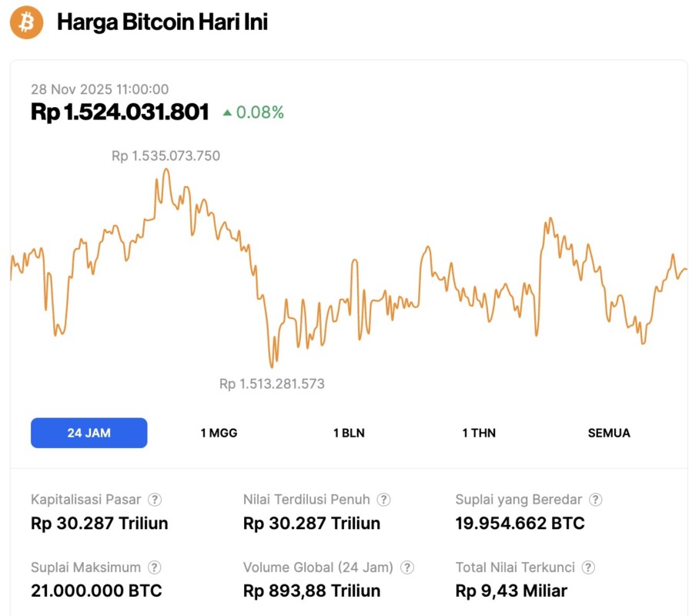Image resolution: width=689 pixels, height=616 pixels.
Task: Click help icon next to Suplai Maksimum
Action: pos(155,567)
